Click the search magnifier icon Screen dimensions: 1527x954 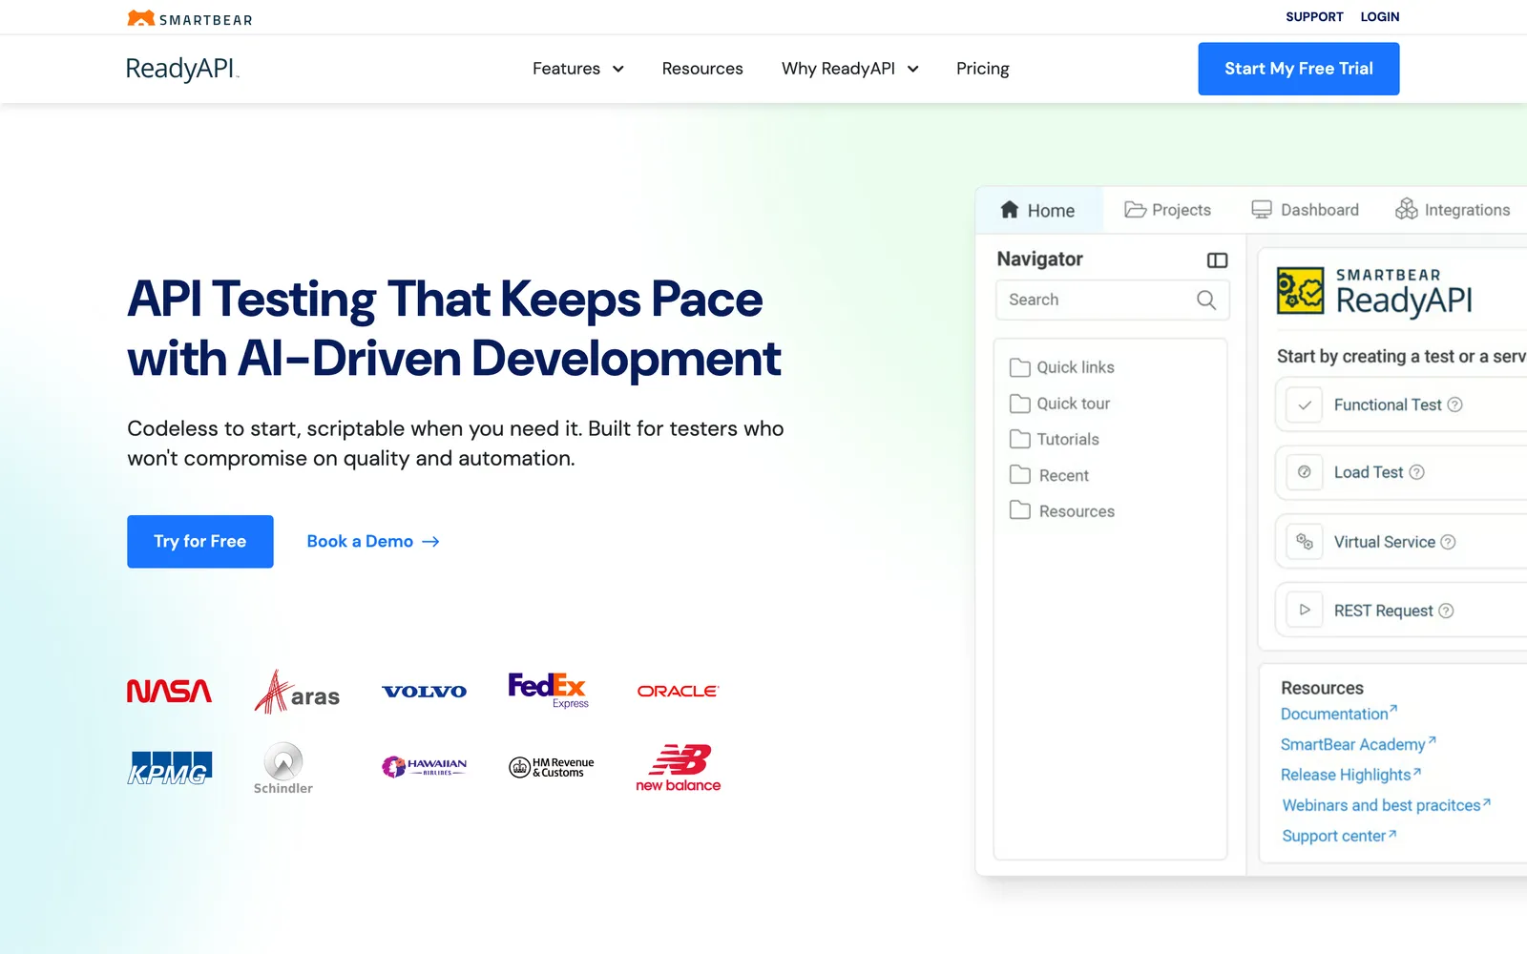coord(1206,300)
